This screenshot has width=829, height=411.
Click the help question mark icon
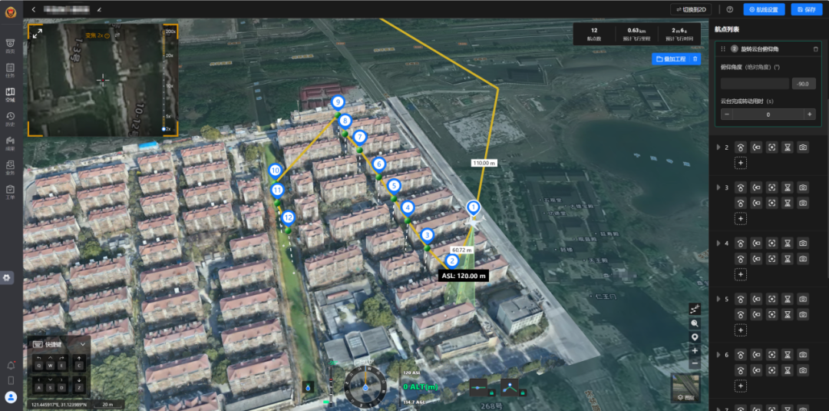pyautogui.click(x=729, y=9)
